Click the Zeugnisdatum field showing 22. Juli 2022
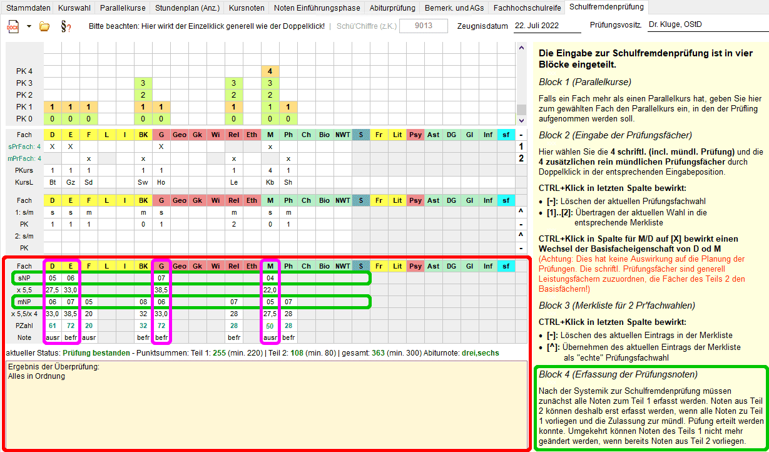 point(546,26)
